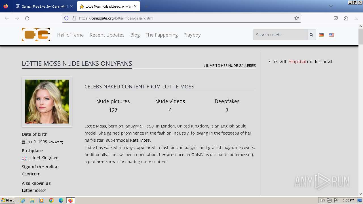
Task: View site security padlock info
Action: pyautogui.click(x=74, y=18)
